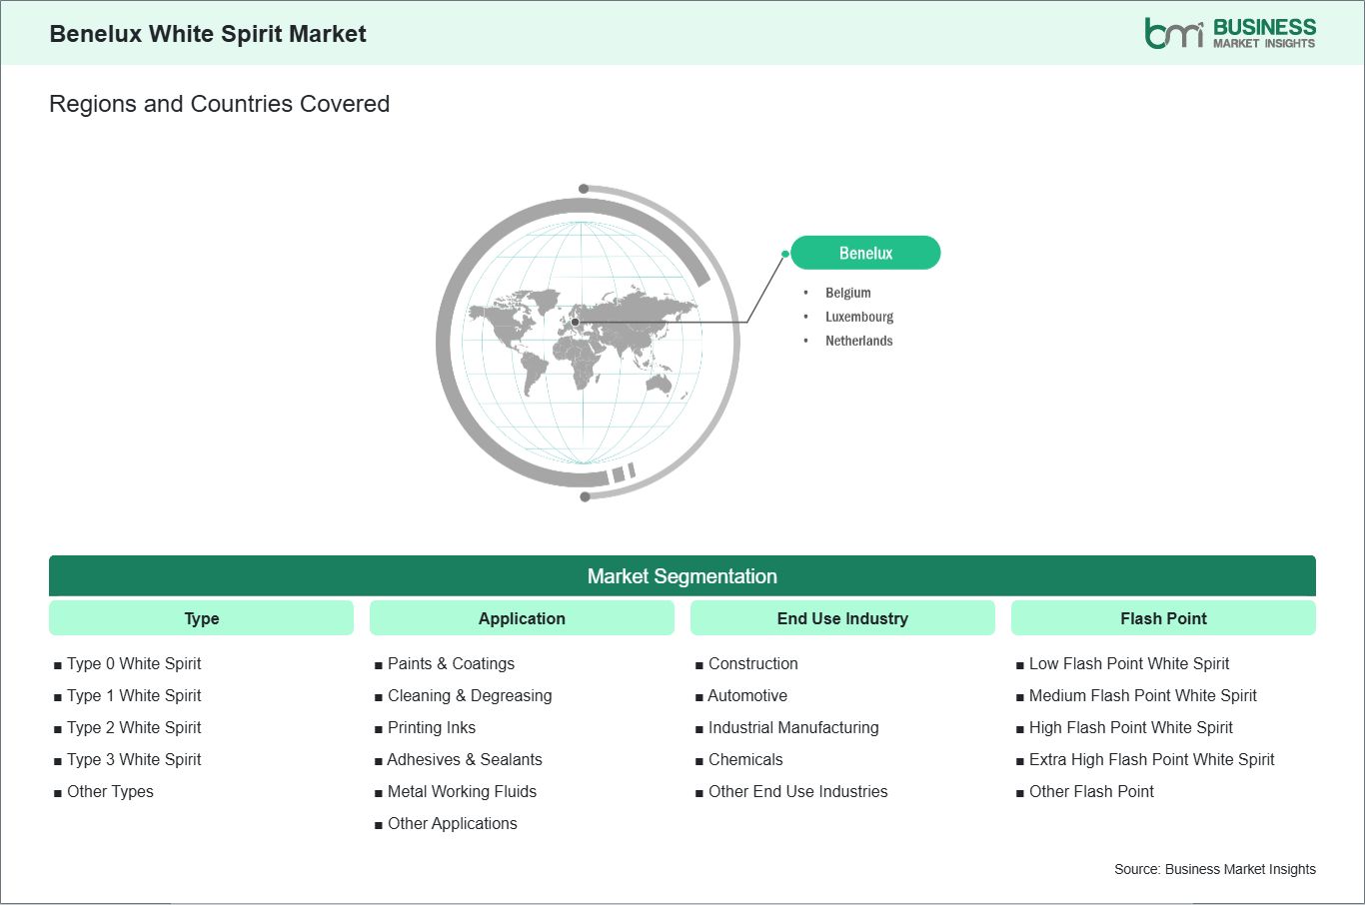Click Low Flash Point White Spirit
Image resolution: width=1365 pixels, height=905 pixels.
tap(1129, 663)
